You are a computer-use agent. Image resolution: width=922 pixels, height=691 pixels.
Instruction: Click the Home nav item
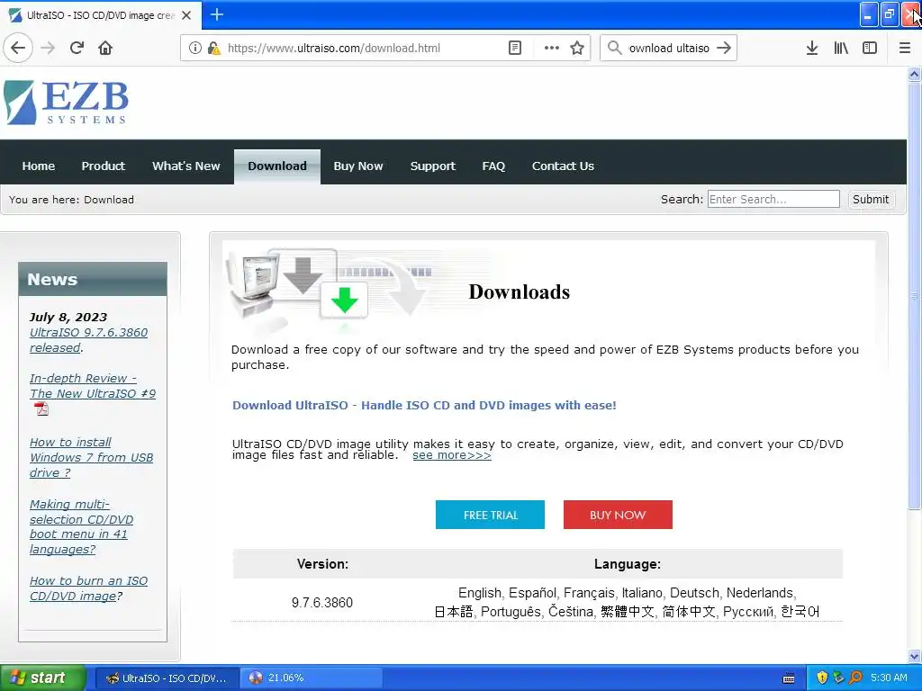[x=38, y=166]
